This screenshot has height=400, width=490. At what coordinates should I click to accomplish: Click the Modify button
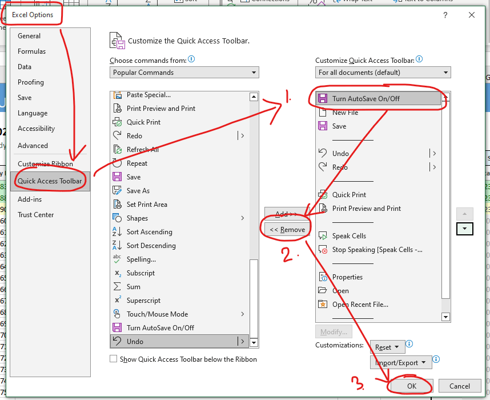click(x=334, y=332)
